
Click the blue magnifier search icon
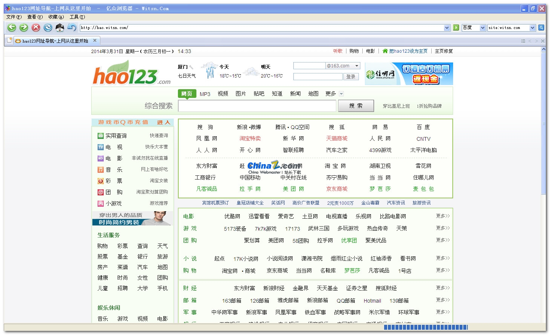541,27
